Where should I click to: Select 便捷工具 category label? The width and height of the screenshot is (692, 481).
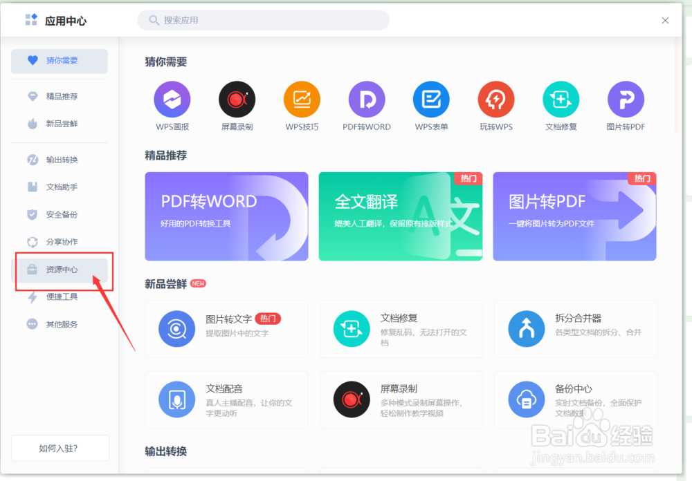pos(62,296)
